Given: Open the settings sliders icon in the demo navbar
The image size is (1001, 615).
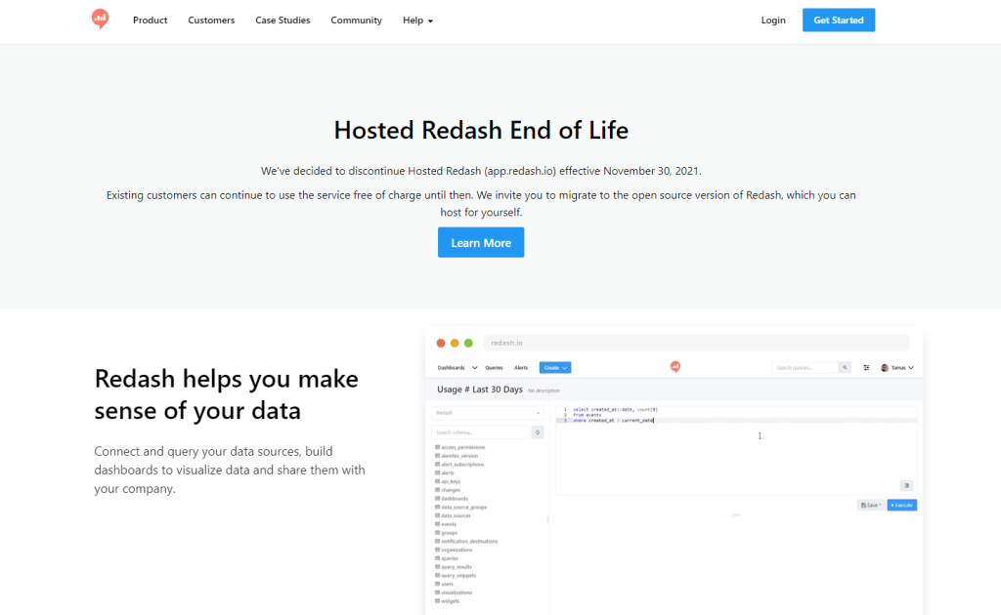Looking at the screenshot, I should click(x=866, y=368).
